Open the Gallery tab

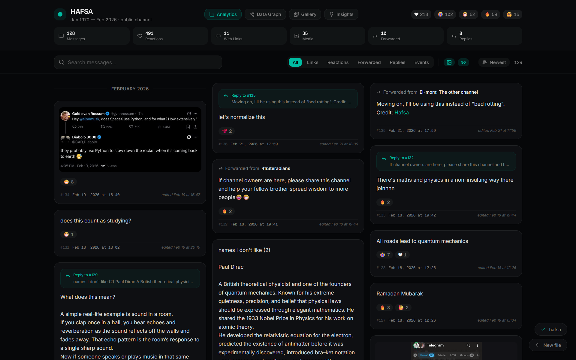tap(305, 14)
